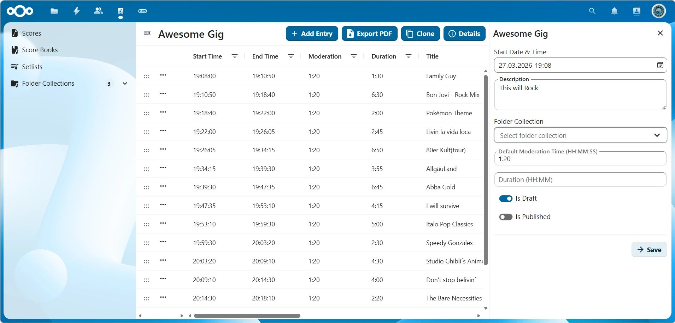Click the Export PDF button

pyautogui.click(x=370, y=33)
